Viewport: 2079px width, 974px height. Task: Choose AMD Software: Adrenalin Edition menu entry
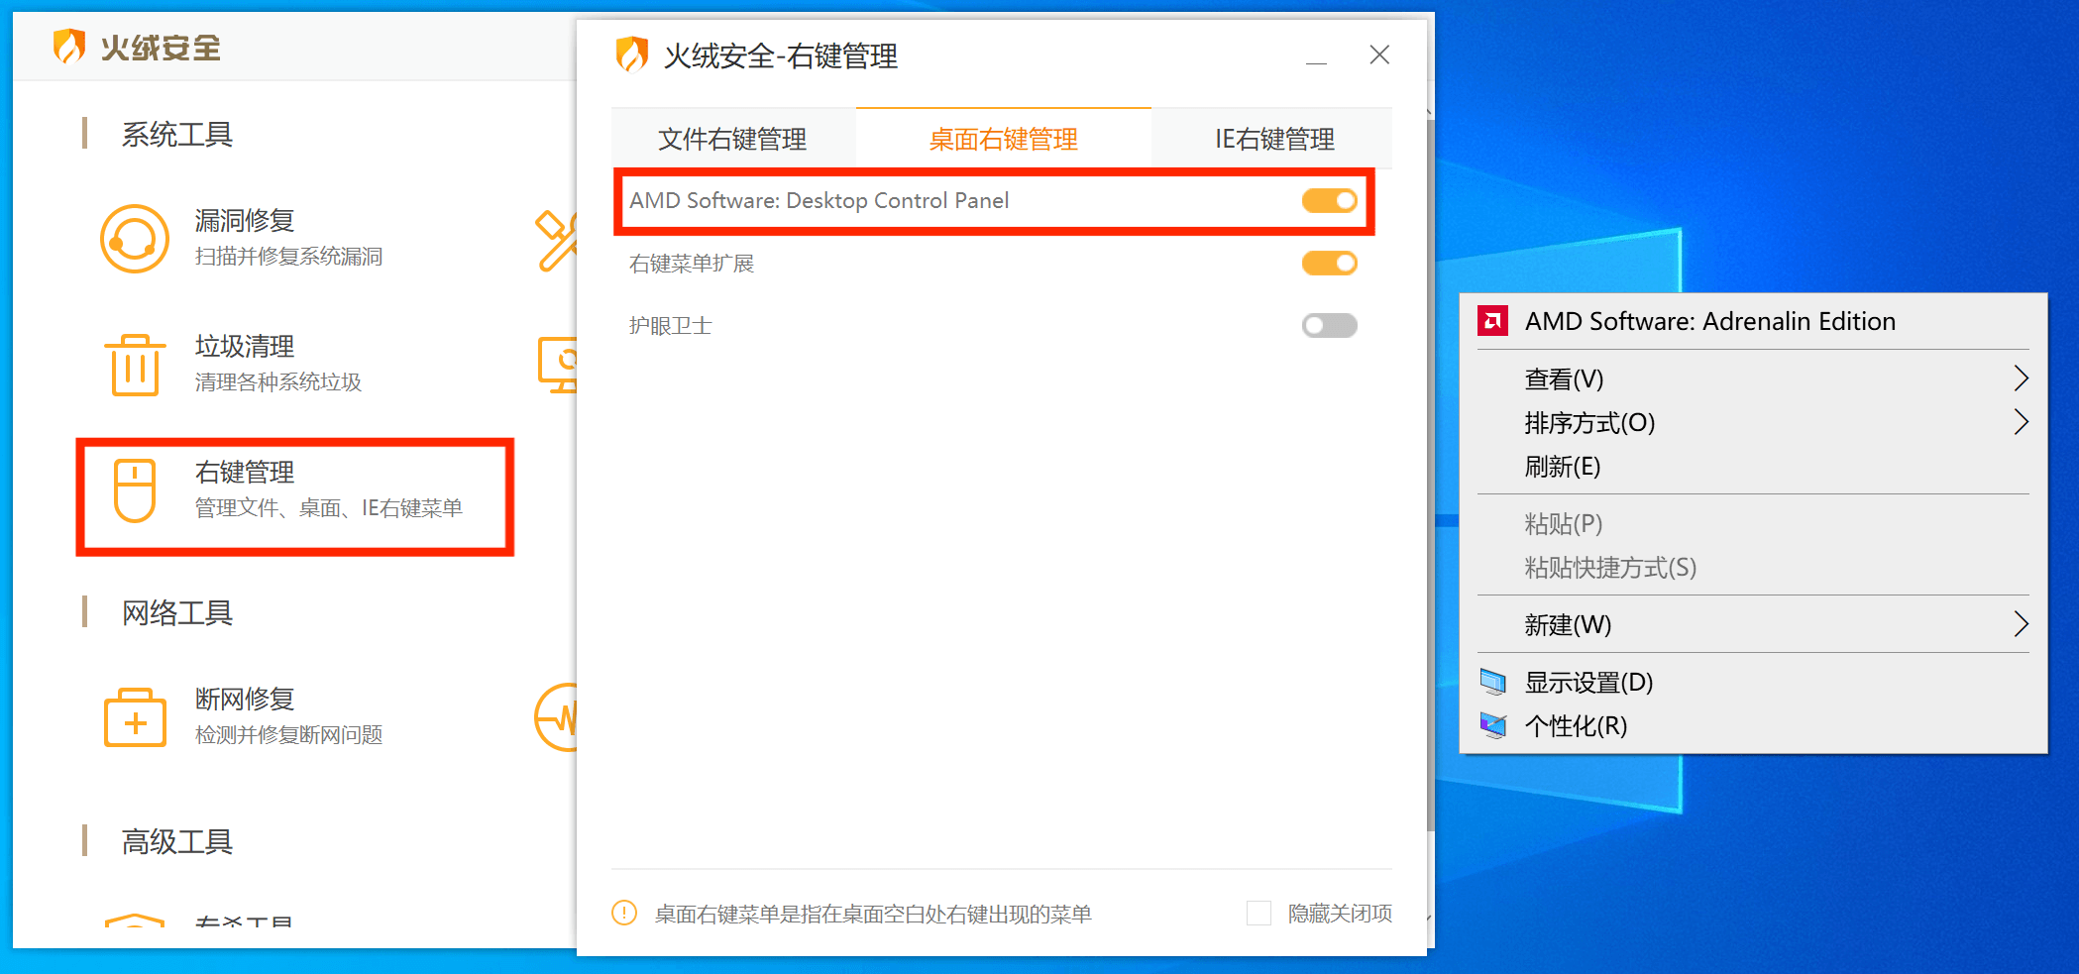[1753, 321]
